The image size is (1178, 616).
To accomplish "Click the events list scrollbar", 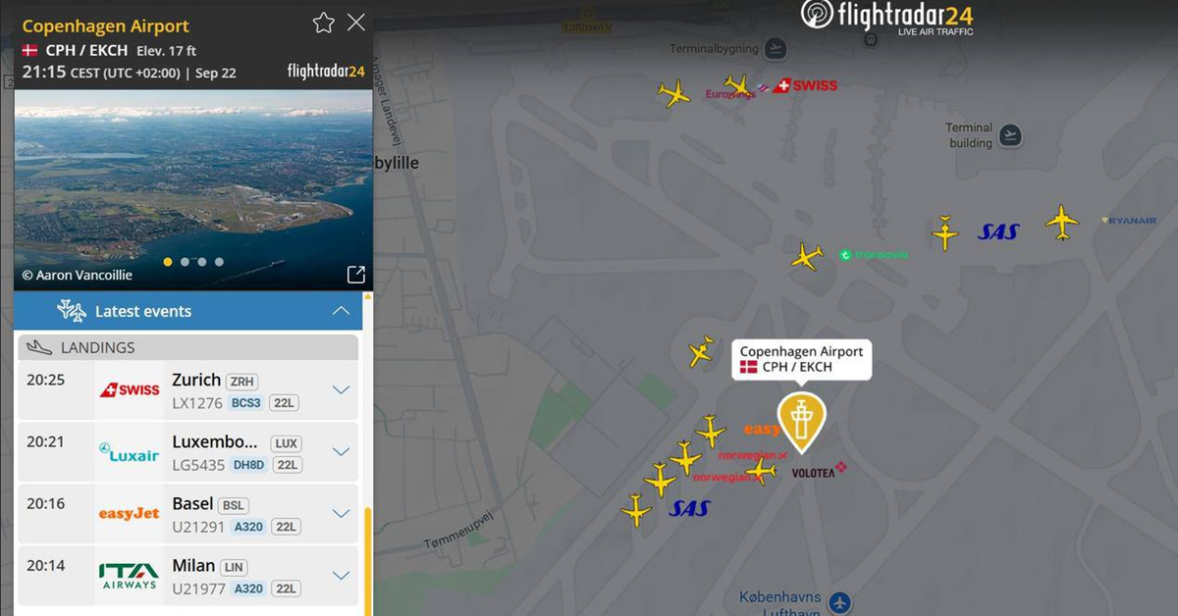I will click(x=368, y=561).
